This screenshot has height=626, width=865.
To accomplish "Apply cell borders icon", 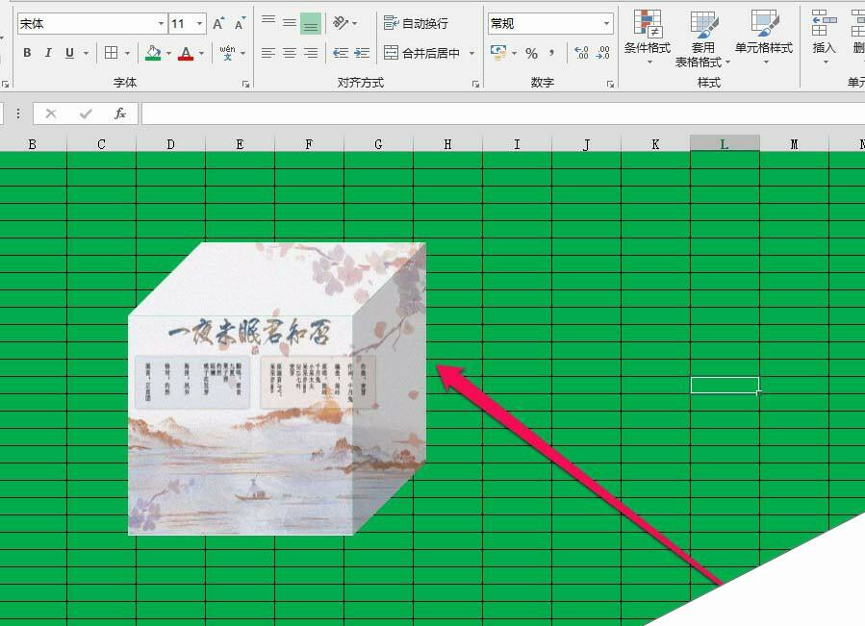I will (111, 53).
